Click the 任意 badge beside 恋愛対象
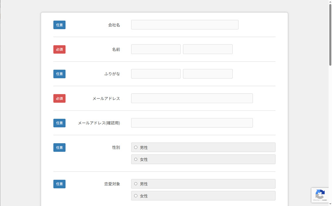 [59, 184]
